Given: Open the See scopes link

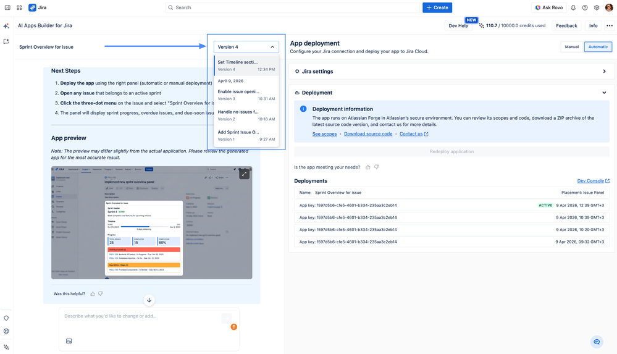Looking at the screenshot, I should [x=325, y=134].
